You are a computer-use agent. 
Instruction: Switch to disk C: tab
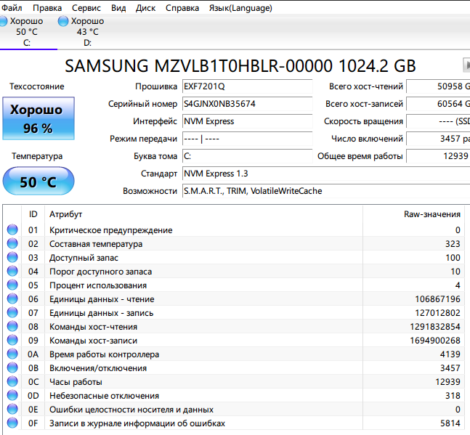pyautogui.click(x=27, y=32)
